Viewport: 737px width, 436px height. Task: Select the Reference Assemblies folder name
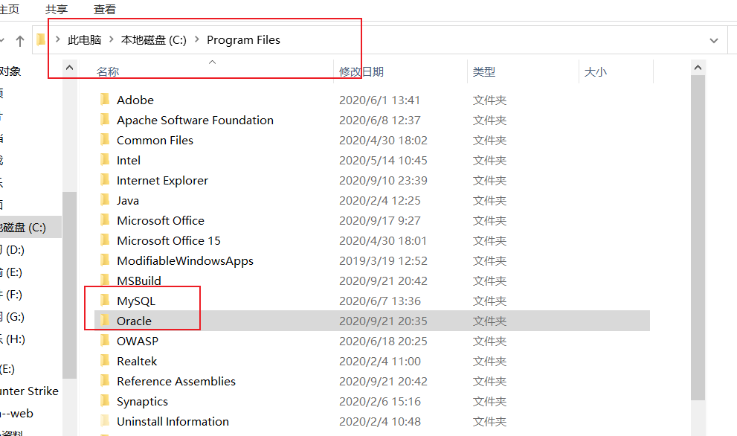176,381
